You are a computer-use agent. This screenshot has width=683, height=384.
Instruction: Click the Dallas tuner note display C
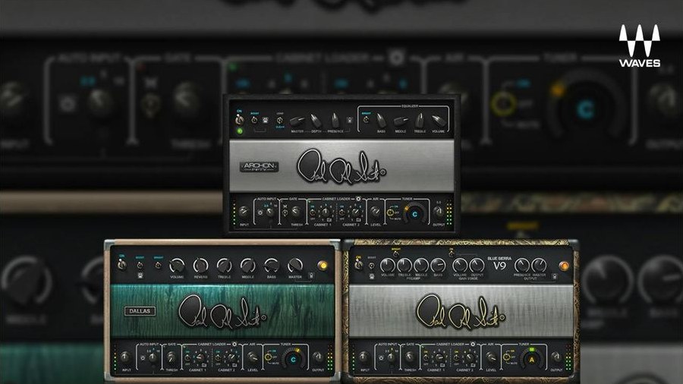click(x=293, y=360)
